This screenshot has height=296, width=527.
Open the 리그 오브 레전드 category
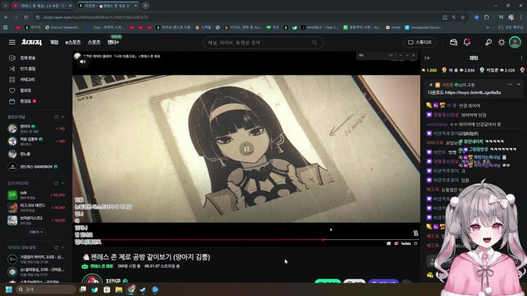click(36, 208)
